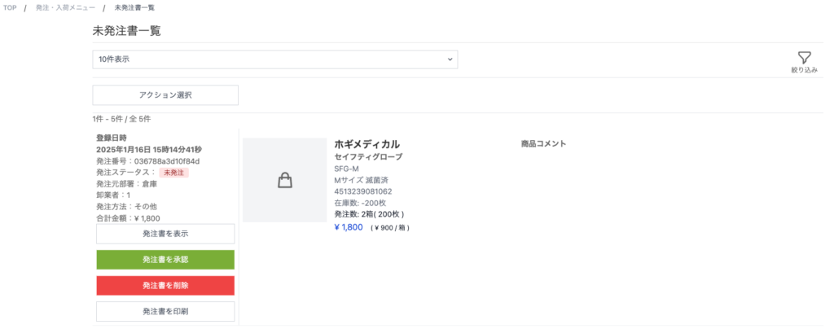Image resolution: width=834 pixels, height=329 pixels.
Task: Click 発注番号：036788a3d10f84d text
Action: tap(148, 161)
